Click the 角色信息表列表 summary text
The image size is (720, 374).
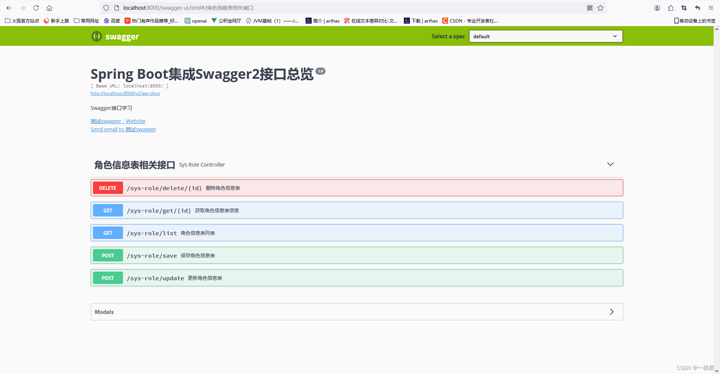pyautogui.click(x=198, y=233)
